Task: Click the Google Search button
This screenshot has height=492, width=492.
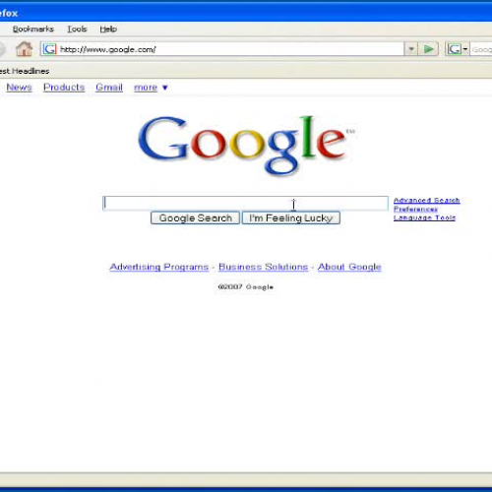Action: pyautogui.click(x=195, y=218)
